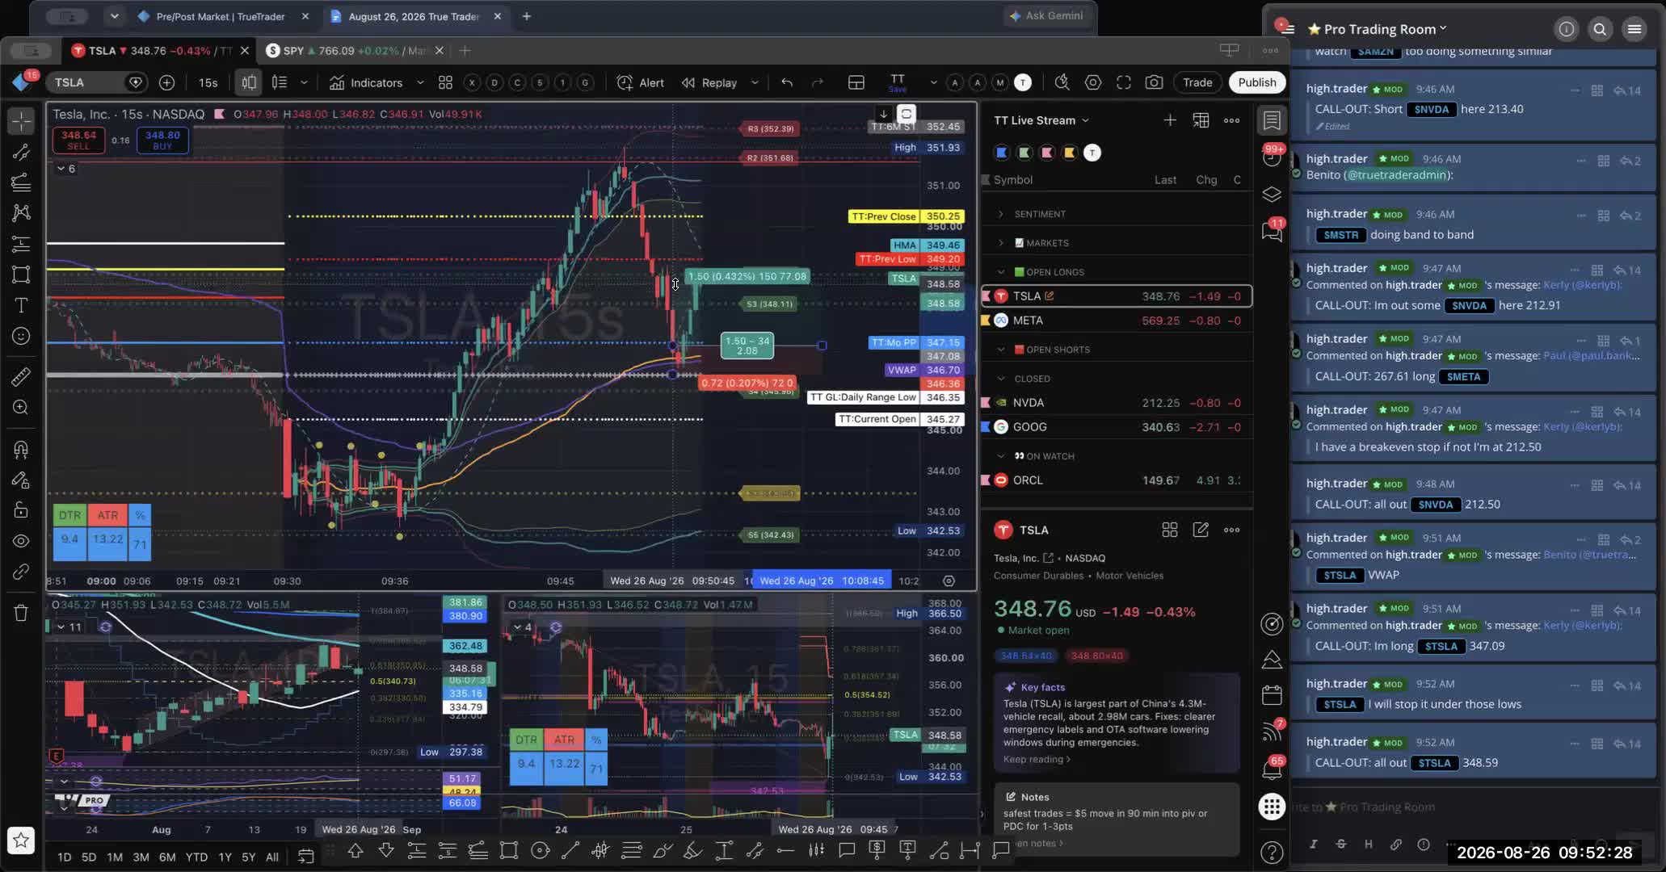Select the pink flag color filter
This screenshot has height=872, width=1666.
point(1047,153)
